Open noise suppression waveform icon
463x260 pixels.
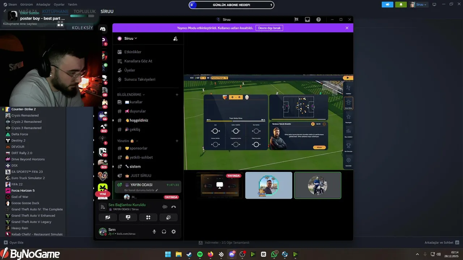[165, 207]
